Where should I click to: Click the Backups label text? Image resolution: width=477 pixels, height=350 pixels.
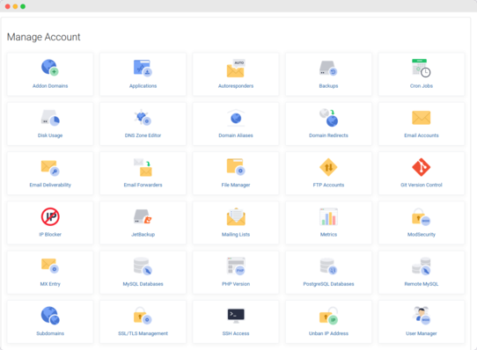(x=328, y=86)
